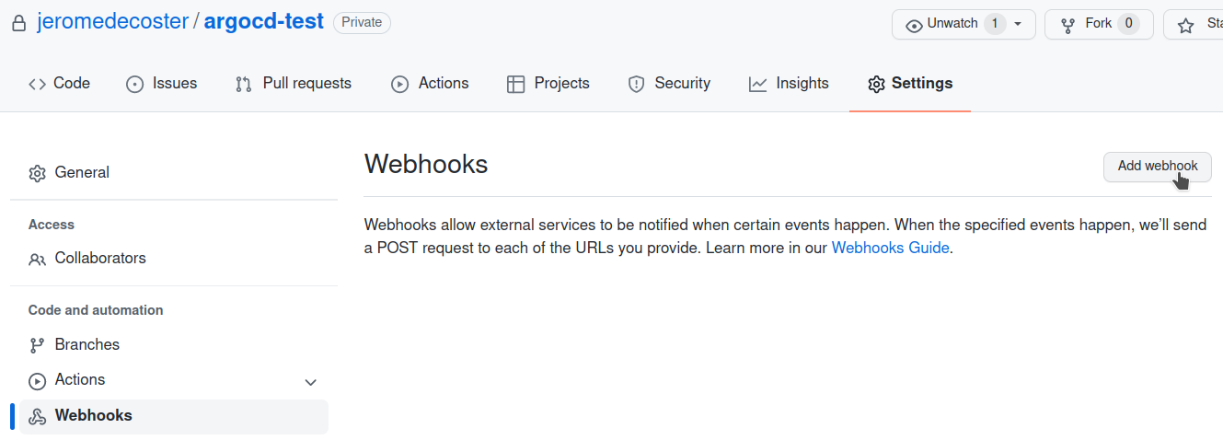Open the Unwatch dropdown arrow
The width and height of the screenshot is (1223, 440).
1018,25
